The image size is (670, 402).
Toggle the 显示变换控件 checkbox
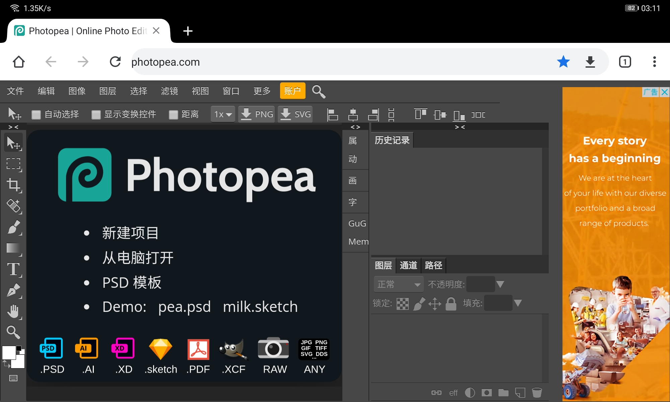click(95, 114)
